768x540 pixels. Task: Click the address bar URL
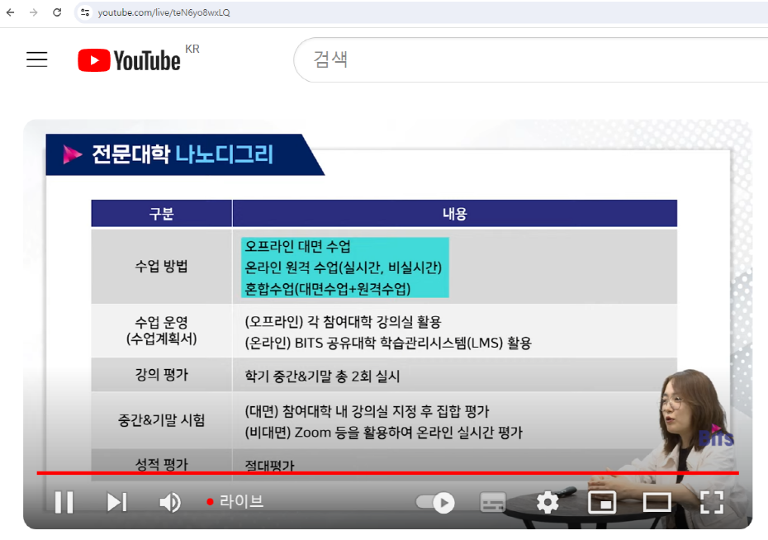[x=164, y=12]
